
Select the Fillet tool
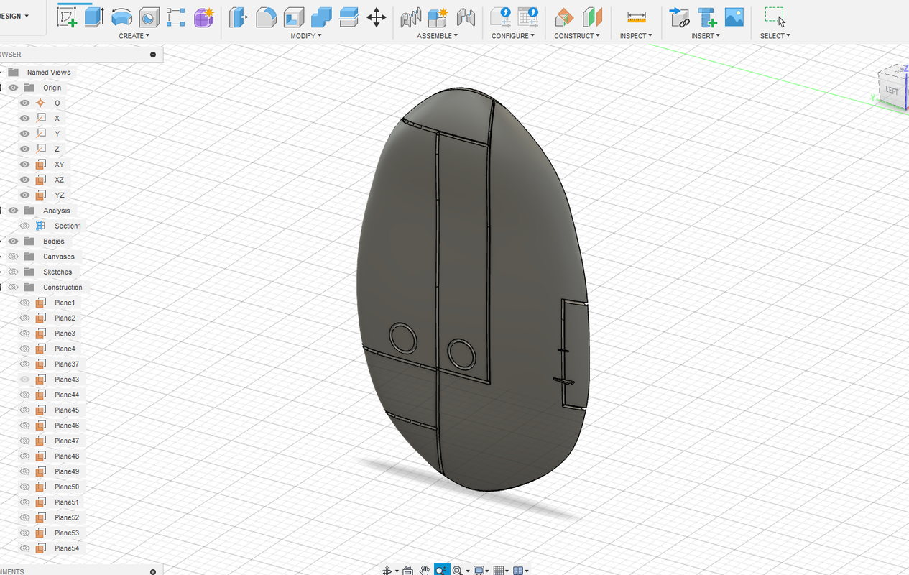click(x=267, y=17)
